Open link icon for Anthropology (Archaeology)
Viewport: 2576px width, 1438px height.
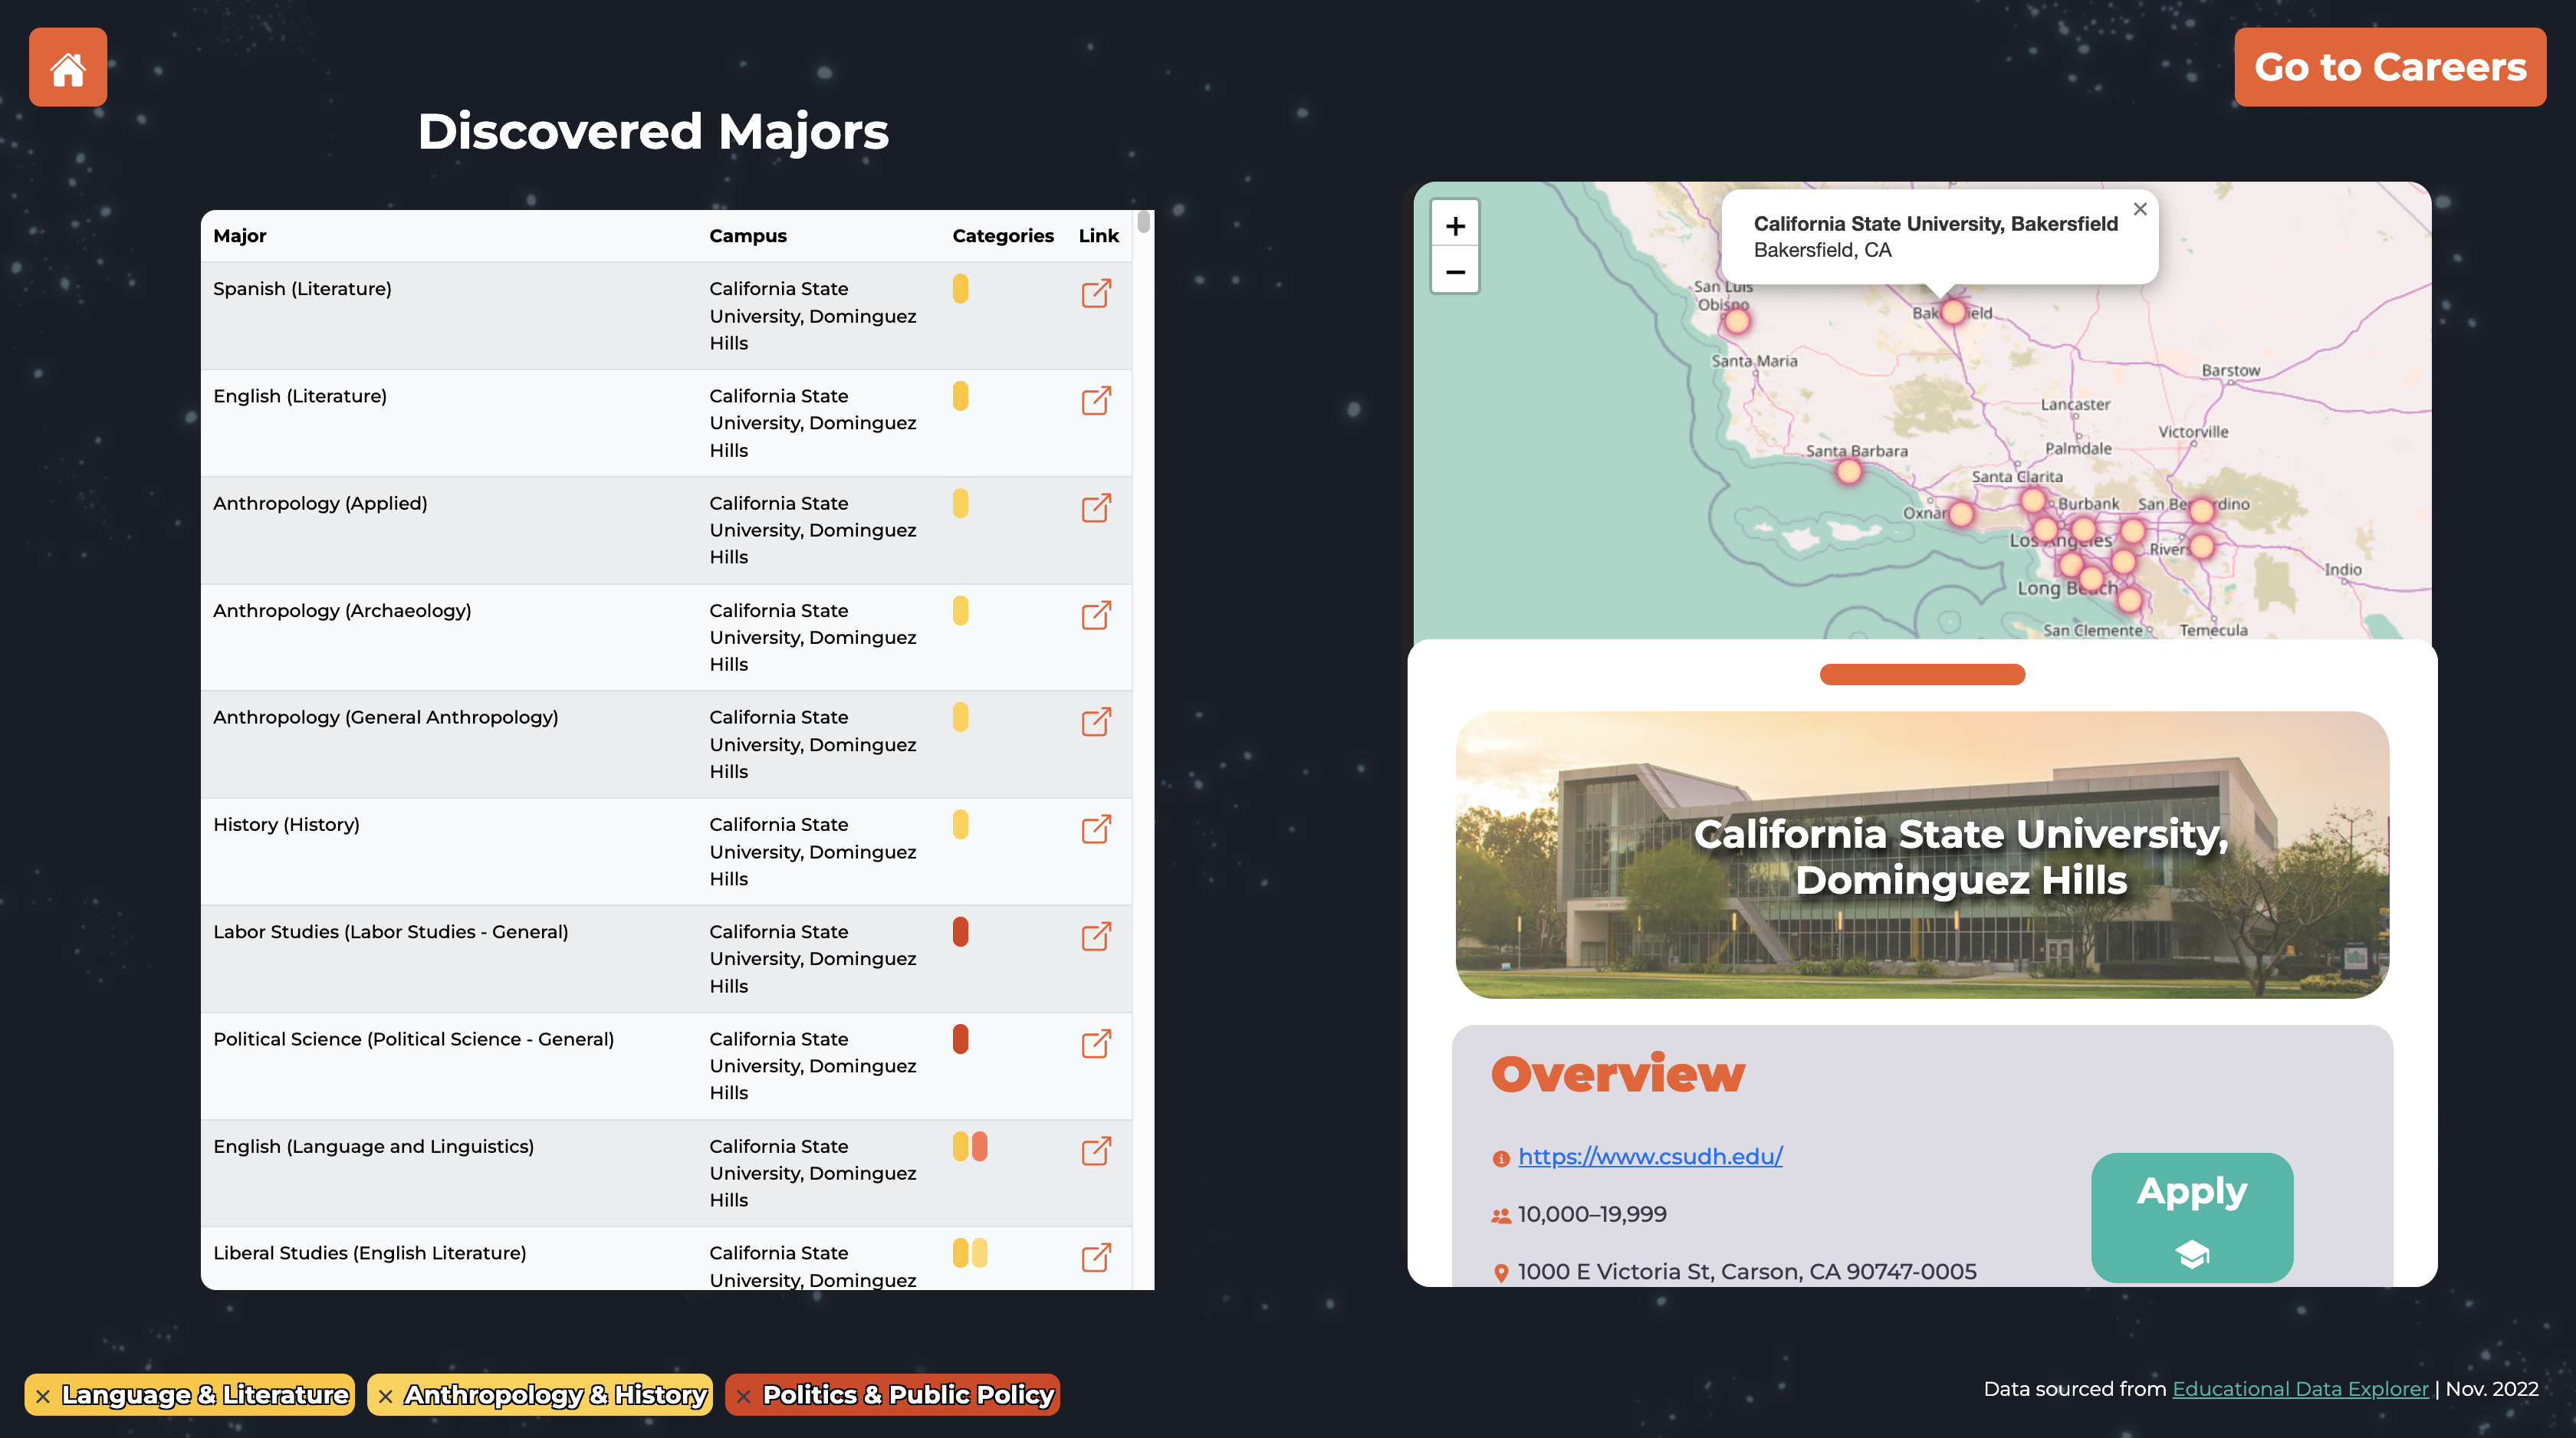click(1096, 614)
